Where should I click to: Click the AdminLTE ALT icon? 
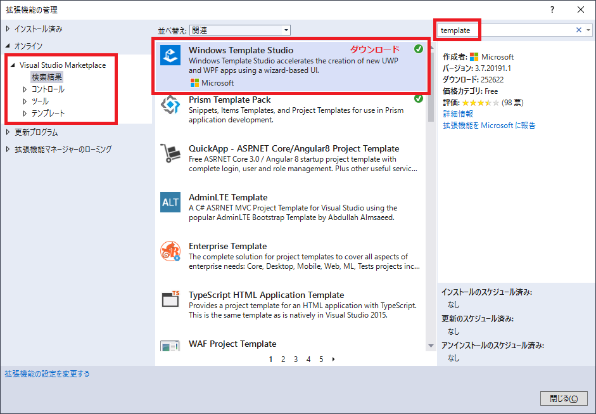pyautogui.click(x=170, y=202)
